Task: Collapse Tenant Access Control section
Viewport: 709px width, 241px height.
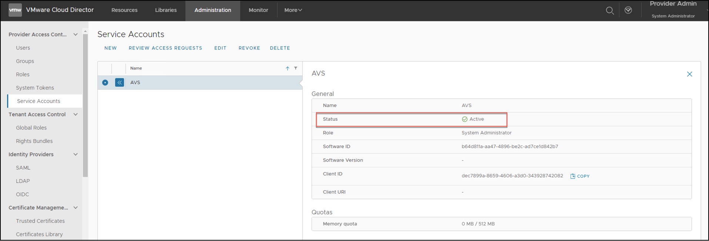Action: (x=75, y=114)
